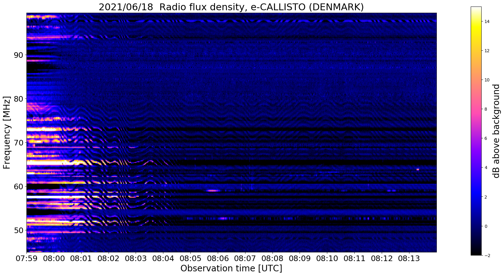504x276 pixels.
Task: Click the tiny bright spot near 08:13 at 64 MHz
Action: pos(418,169)
